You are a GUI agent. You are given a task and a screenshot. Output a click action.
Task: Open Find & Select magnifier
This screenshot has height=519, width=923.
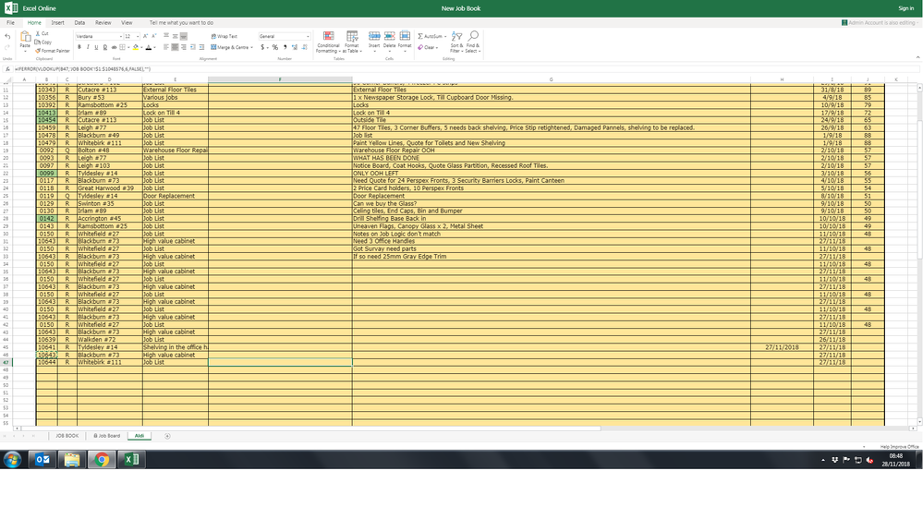(x=473, y=42)
